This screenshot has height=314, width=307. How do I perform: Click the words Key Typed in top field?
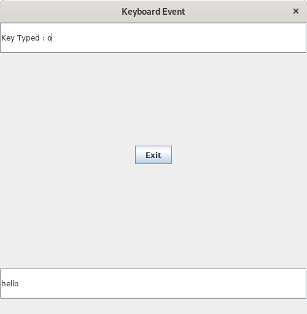click(x=20, y=38)
